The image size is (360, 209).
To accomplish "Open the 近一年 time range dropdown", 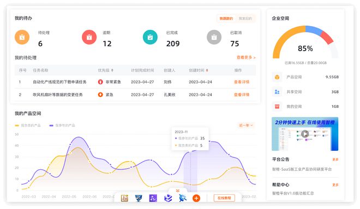I will click(x=246, y=125).
